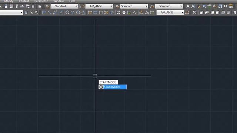Click the Find Text magnifier icon
This screenshot has height=133, width=237.
pos(204,6)
